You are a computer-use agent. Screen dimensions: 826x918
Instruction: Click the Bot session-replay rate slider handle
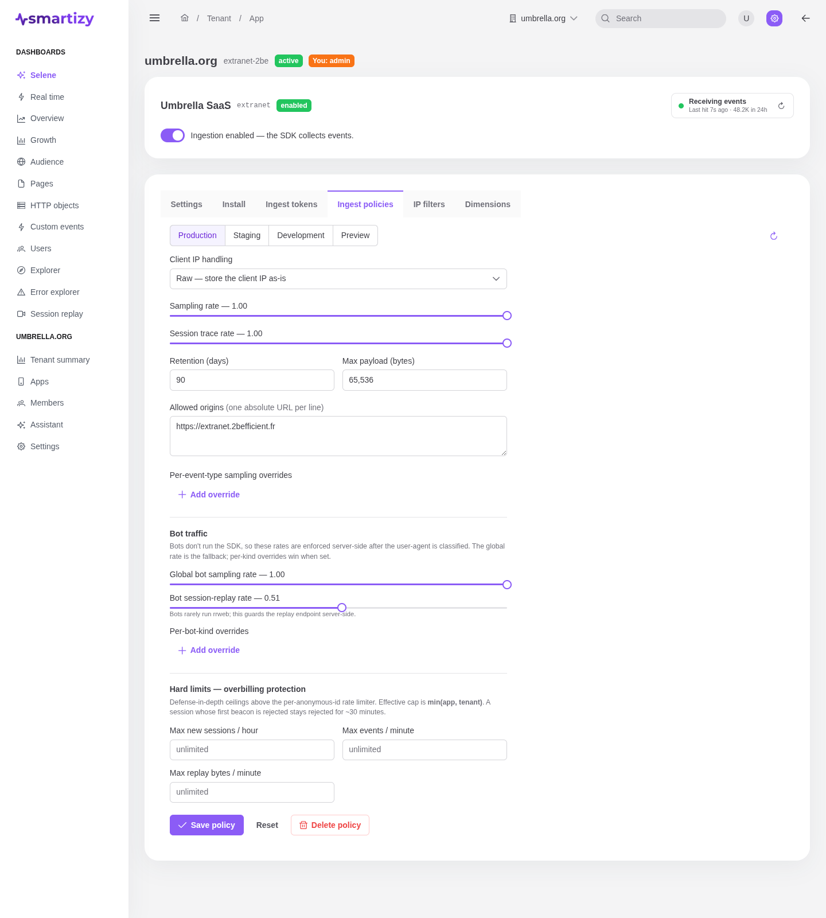342,608
